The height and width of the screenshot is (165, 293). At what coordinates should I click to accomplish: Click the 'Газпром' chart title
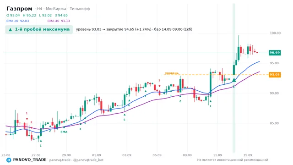point(19,9)
